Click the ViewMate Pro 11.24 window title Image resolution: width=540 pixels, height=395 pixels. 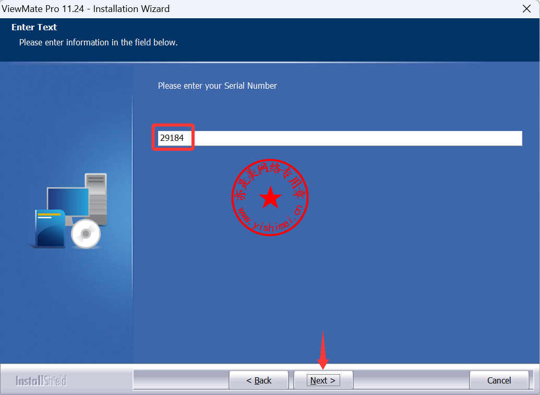[x=86, y=9]
